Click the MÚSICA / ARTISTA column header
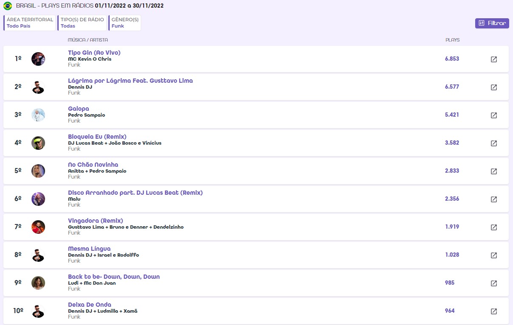 pos(88,40)
